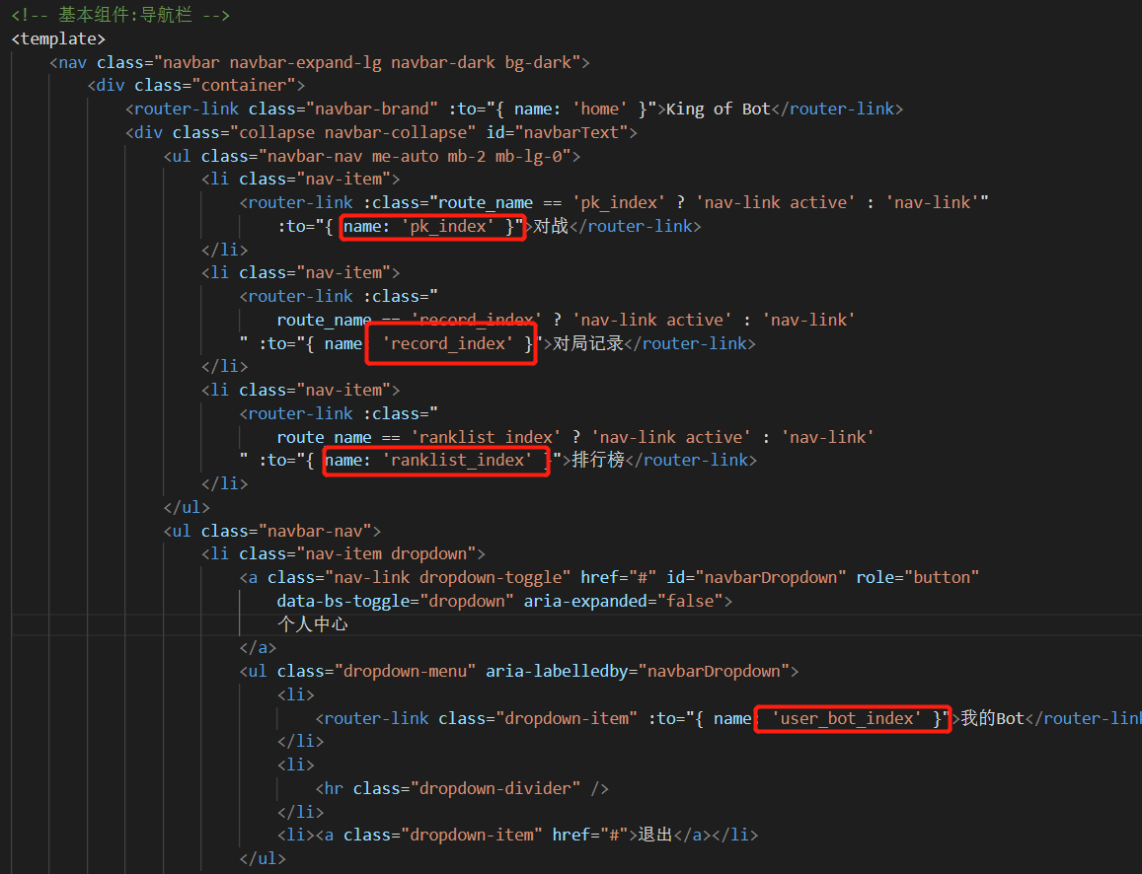This screenshot has height=874, width=1142.
Task: Click the 对局记录 link text
Action: pyautogui.click(x=588, y=343)
